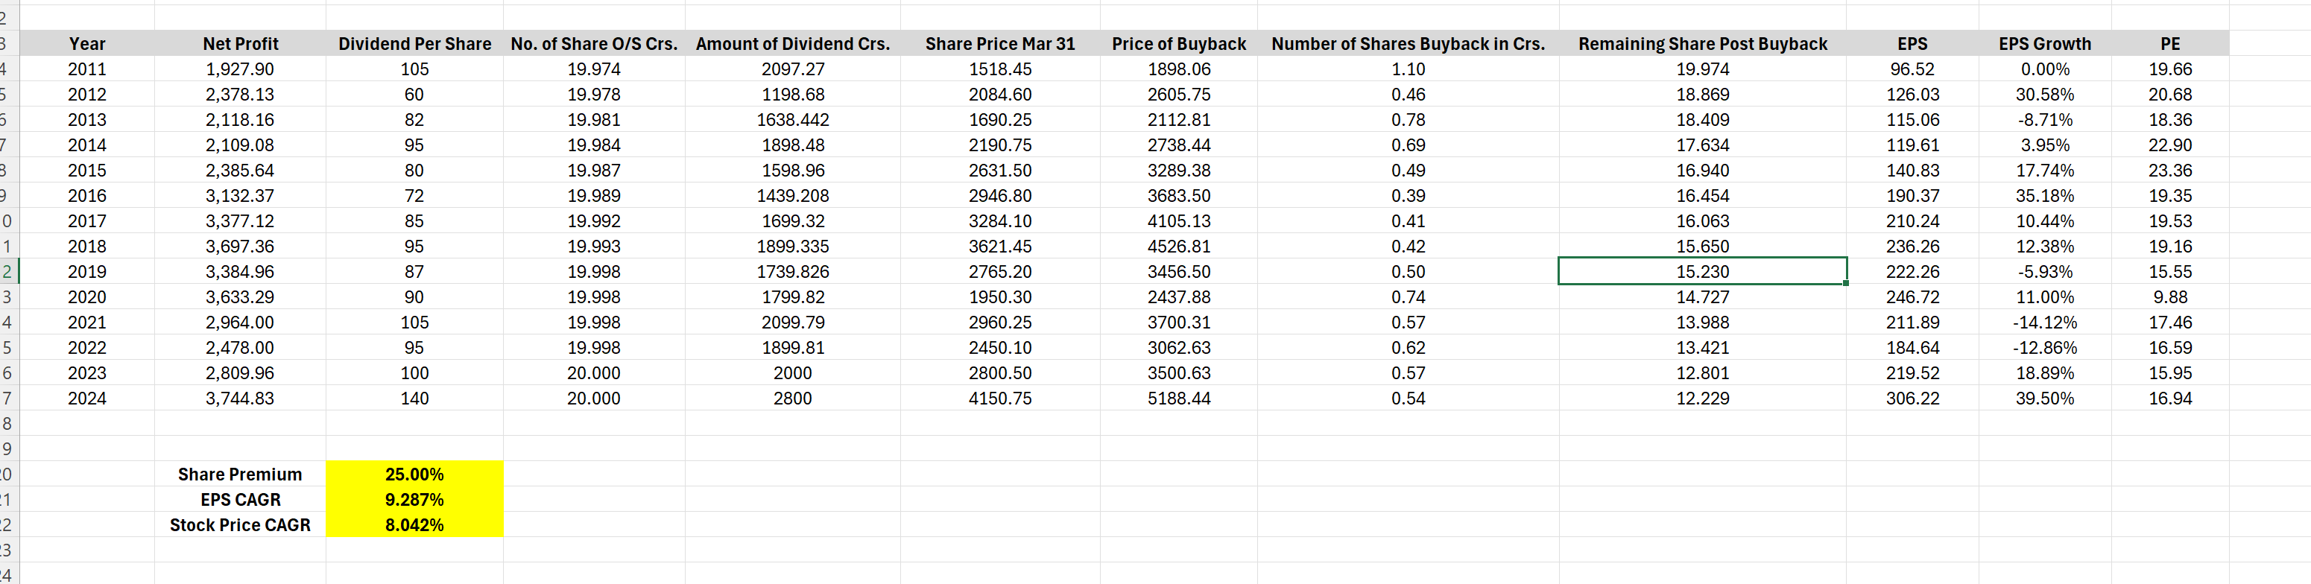This screenshot has width=2311, height=584.
Task: Click the 2011 year cell
Action: [87, 69]
